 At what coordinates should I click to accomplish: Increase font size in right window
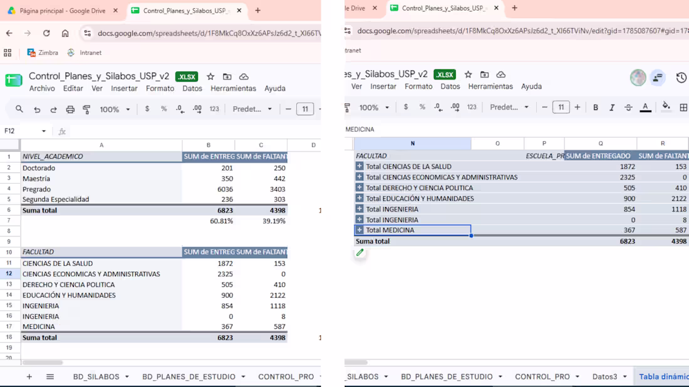578,107
